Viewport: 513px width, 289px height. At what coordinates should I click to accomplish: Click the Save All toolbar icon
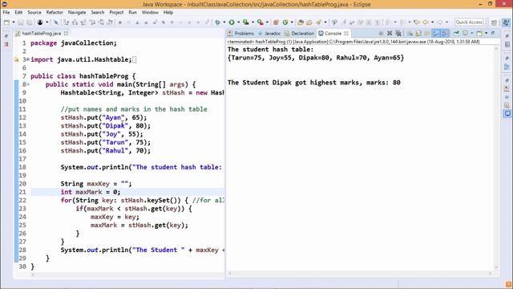pyautogui.click(x=29, y=22)
